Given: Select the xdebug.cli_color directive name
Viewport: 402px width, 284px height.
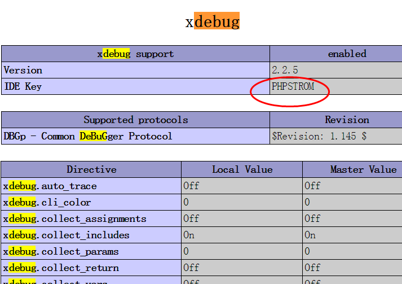Looking at the screenshot, I should [47, 202].
